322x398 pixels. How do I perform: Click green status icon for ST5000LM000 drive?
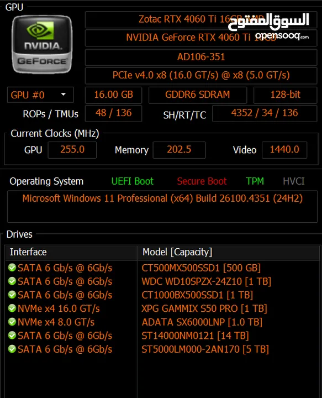point(12,349)
